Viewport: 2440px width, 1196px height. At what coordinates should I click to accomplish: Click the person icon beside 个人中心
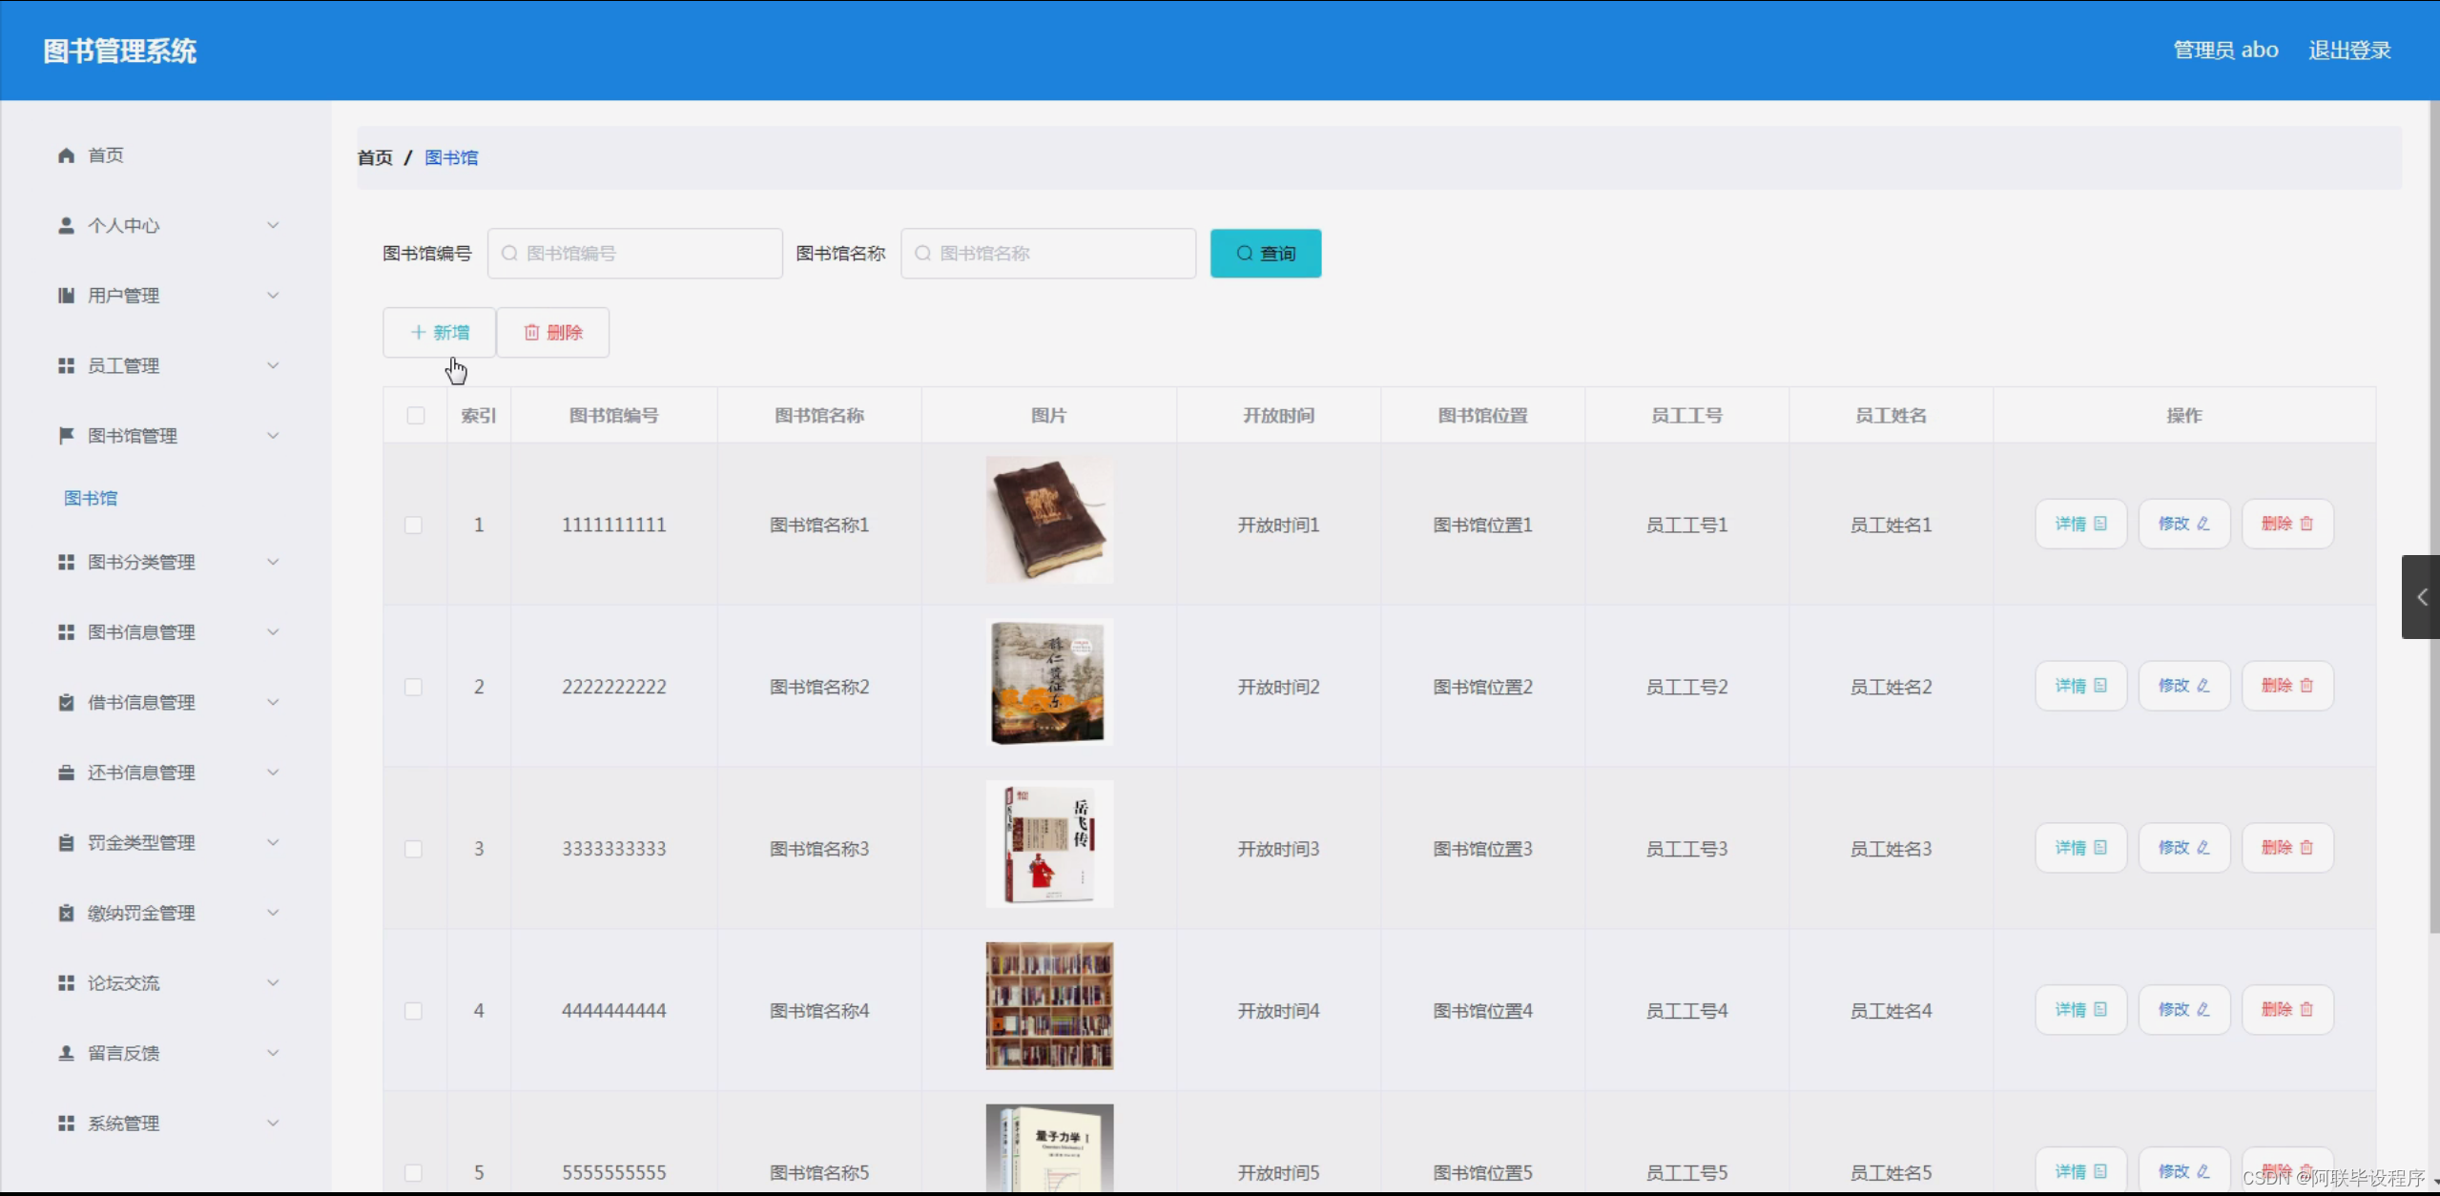(x=66, y=226)
